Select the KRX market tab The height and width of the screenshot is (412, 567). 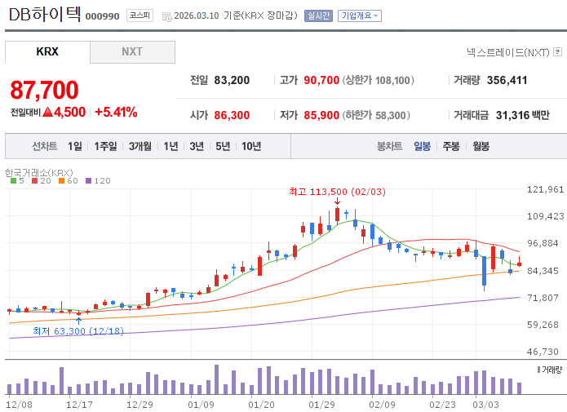pyautogui.click(x=47, y=51)
